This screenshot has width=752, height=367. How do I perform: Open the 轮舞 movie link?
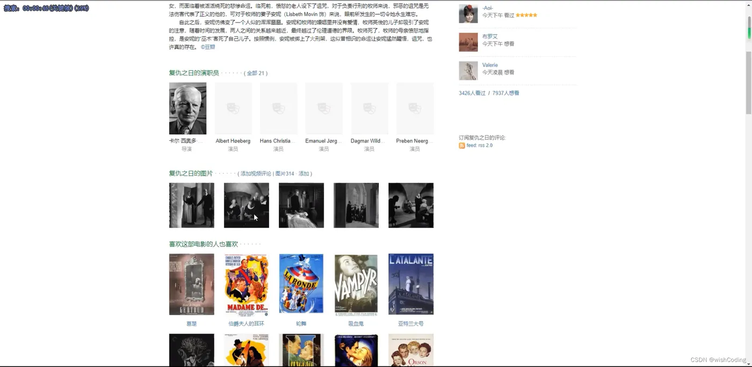(301, 324)
